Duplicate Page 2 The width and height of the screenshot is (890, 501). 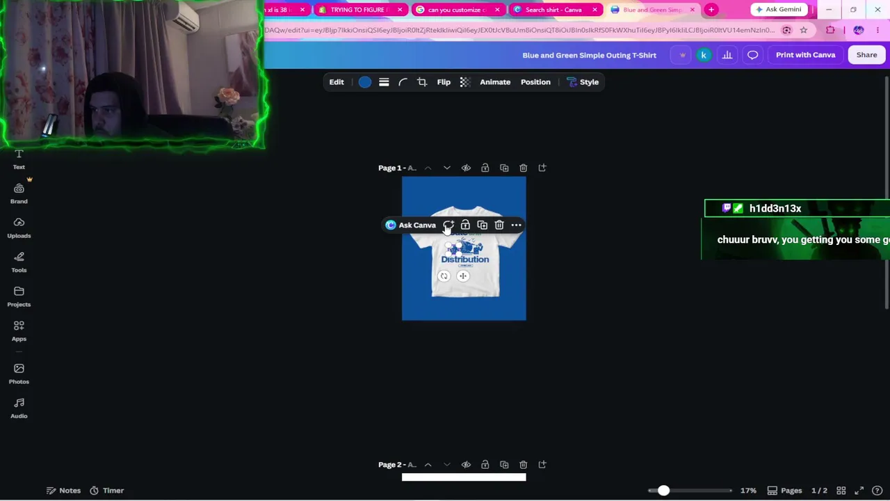[x=504, y=465]
